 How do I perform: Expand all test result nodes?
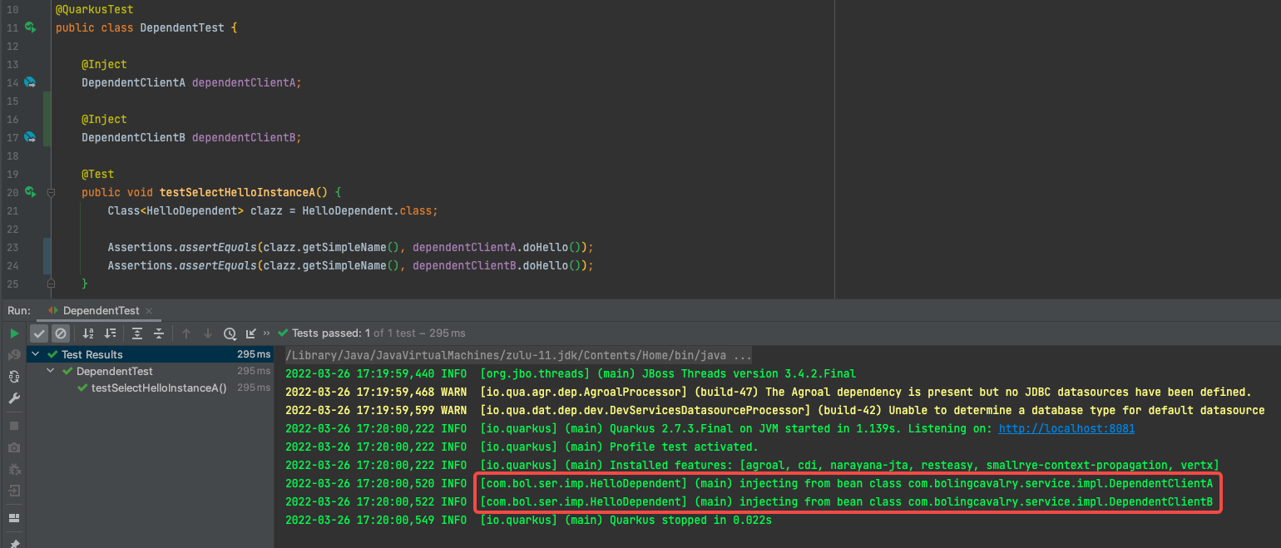point(137,333)
